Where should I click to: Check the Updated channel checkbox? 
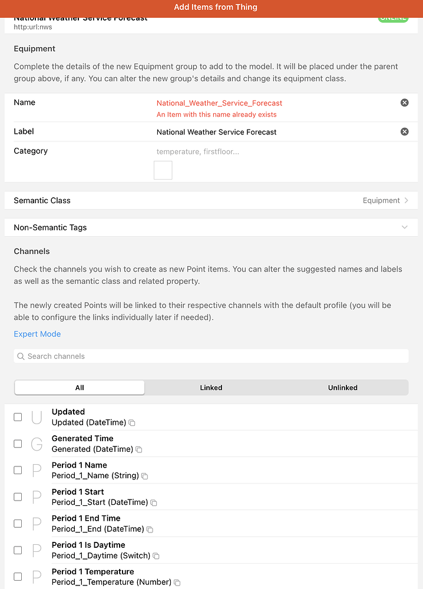click(18, 417)
